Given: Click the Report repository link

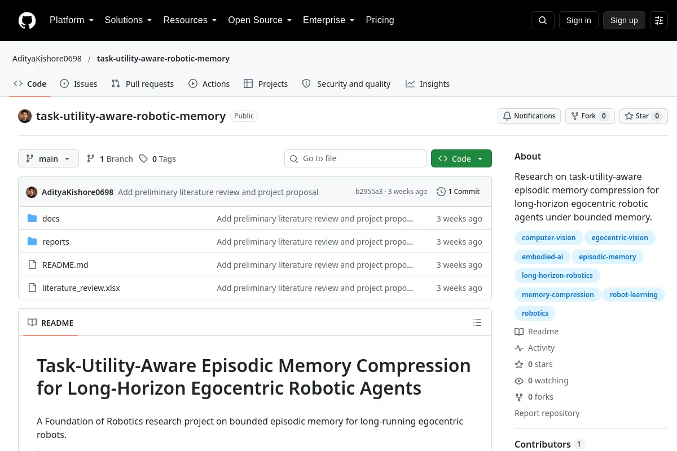Looking at the screenshot, I should click(x=547, y=413).
